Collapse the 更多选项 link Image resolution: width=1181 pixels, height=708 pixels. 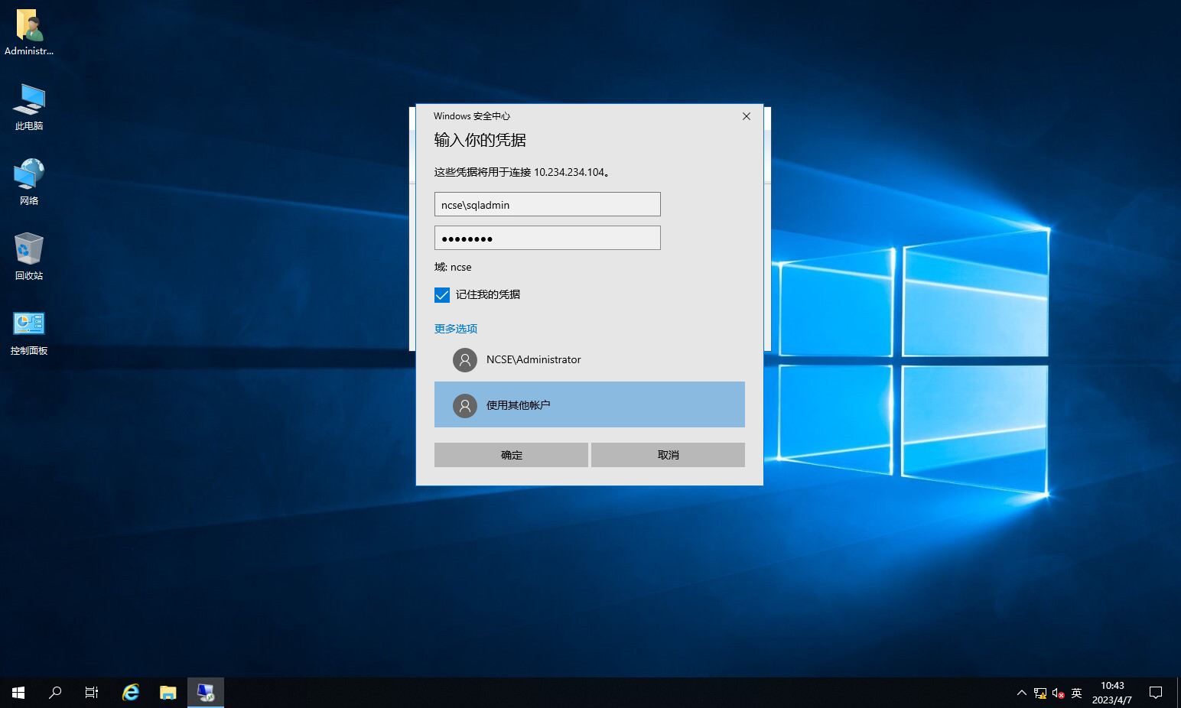pos(456,329)
